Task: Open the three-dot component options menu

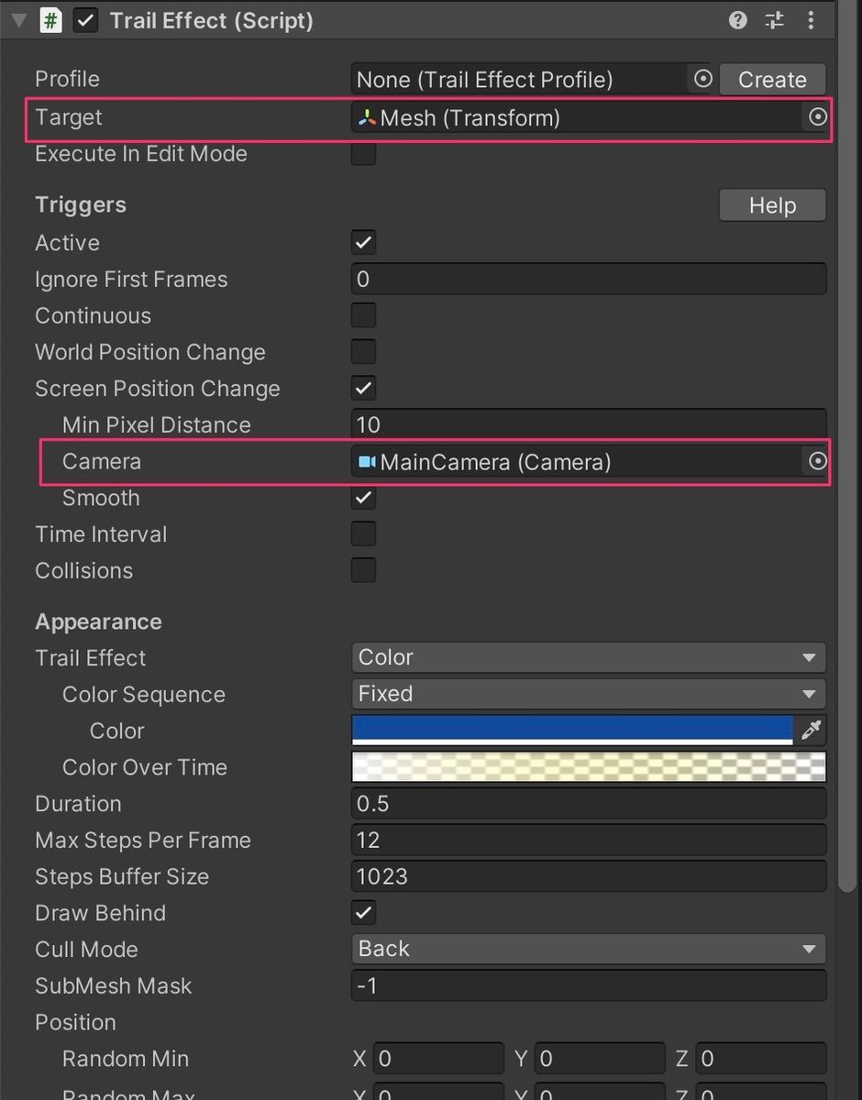Action: coord(811,20)
